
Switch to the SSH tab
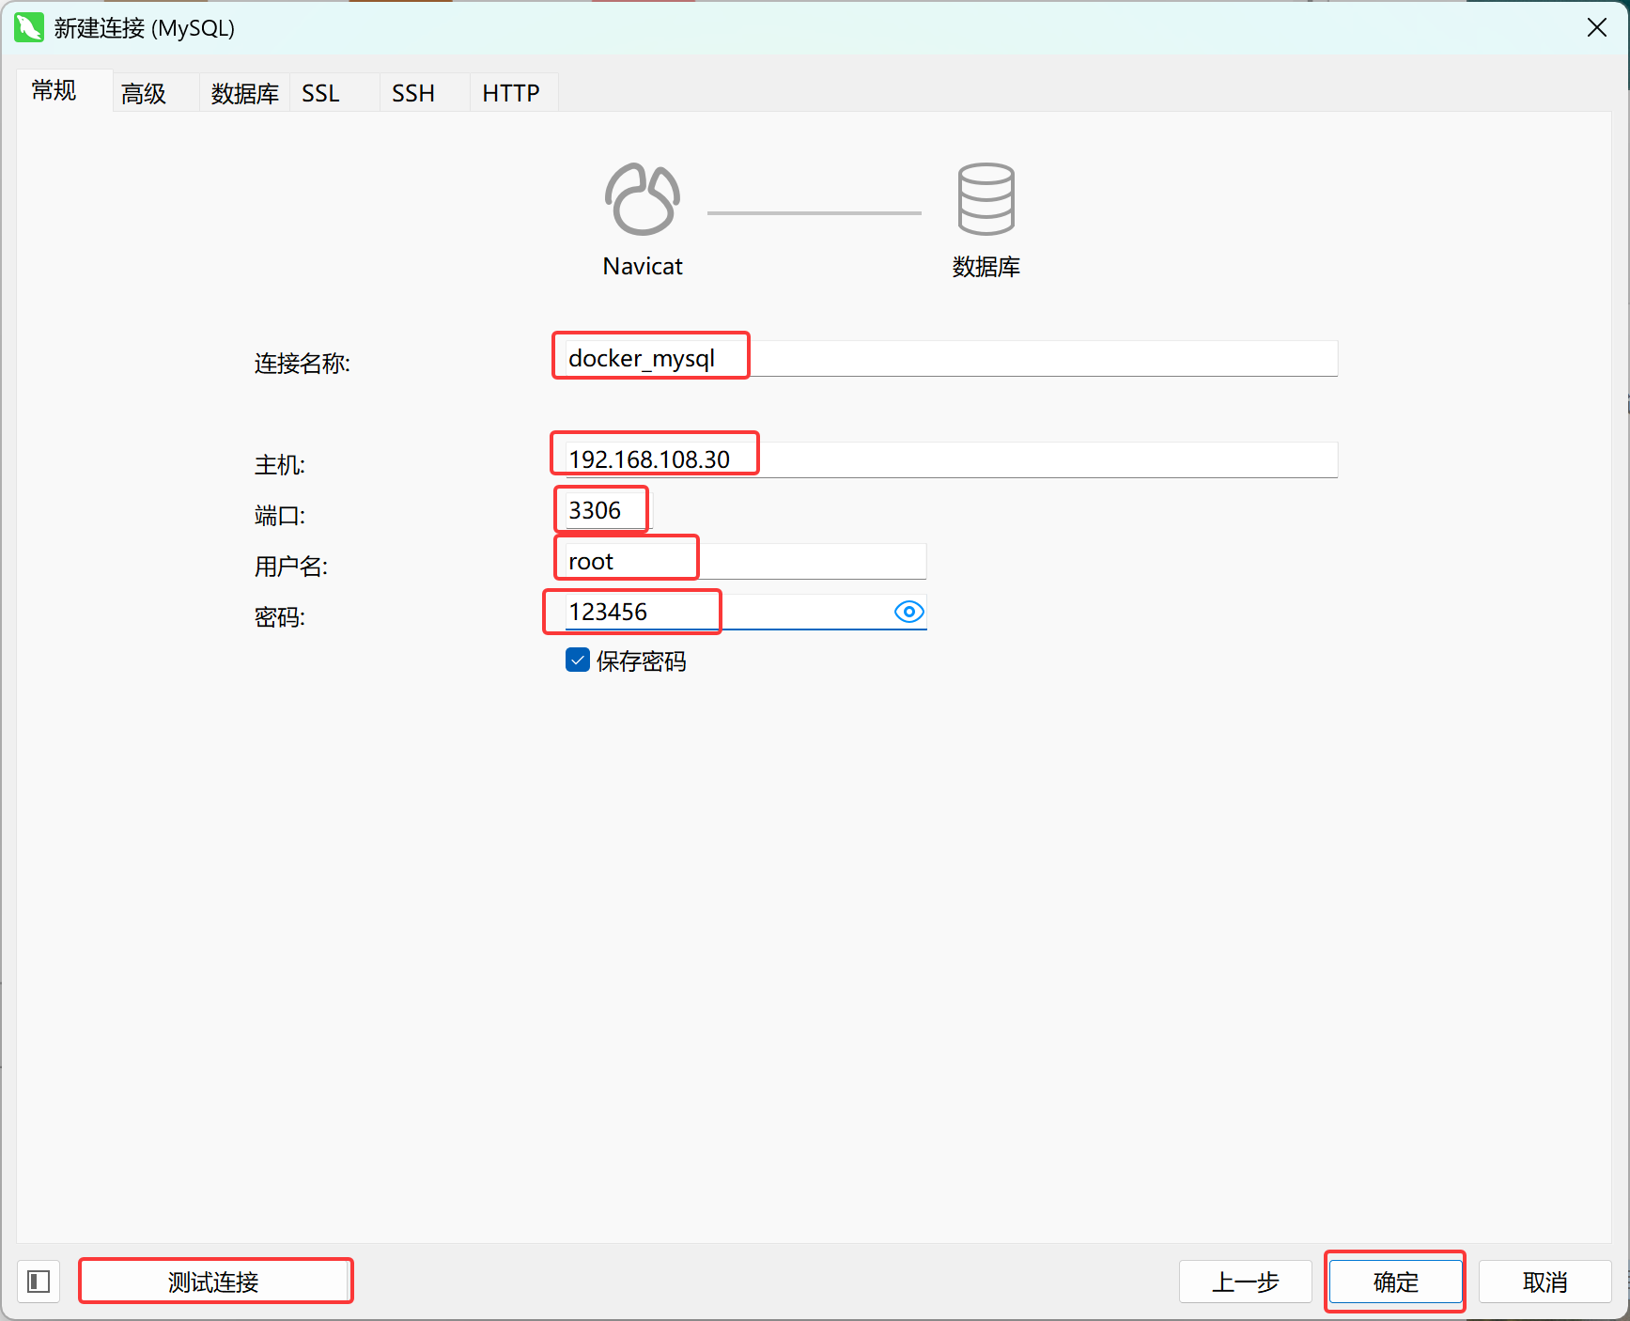point(425,93)
